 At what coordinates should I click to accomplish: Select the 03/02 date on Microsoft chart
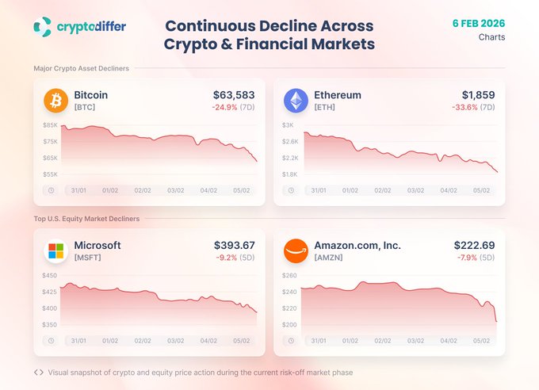176,340
